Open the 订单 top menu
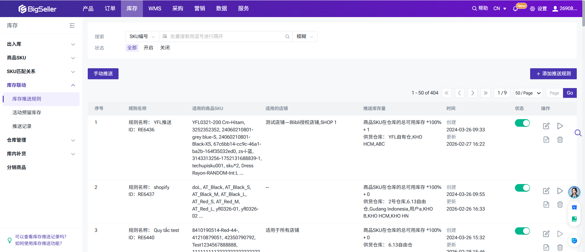 pyautogui.click(x=110, y=9)
